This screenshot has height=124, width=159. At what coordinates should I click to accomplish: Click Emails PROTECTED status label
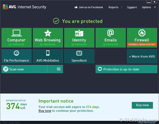click(x=110, y=44)
